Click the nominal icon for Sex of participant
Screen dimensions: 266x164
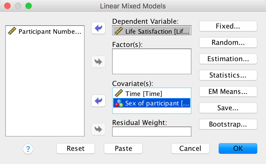pos(118,103)
